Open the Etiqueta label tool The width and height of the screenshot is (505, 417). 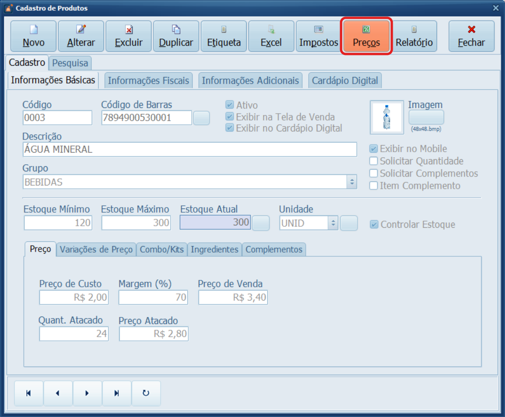coord(224,36)
